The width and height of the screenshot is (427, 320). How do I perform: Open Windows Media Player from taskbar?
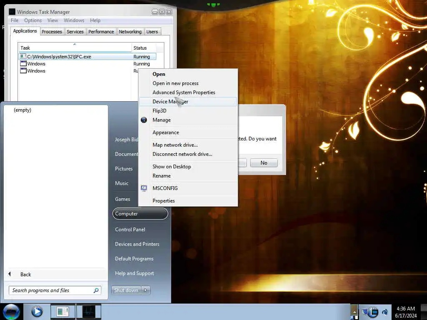[37, 312]
